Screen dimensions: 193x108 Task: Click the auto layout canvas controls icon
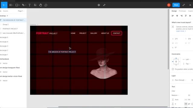pyautogui.click(x=173, y=27)
